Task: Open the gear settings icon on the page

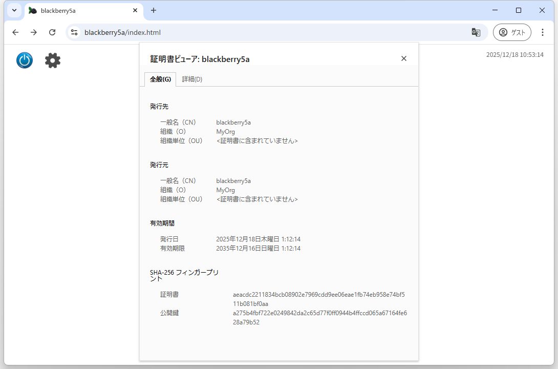Action: (x=53, y=60)
